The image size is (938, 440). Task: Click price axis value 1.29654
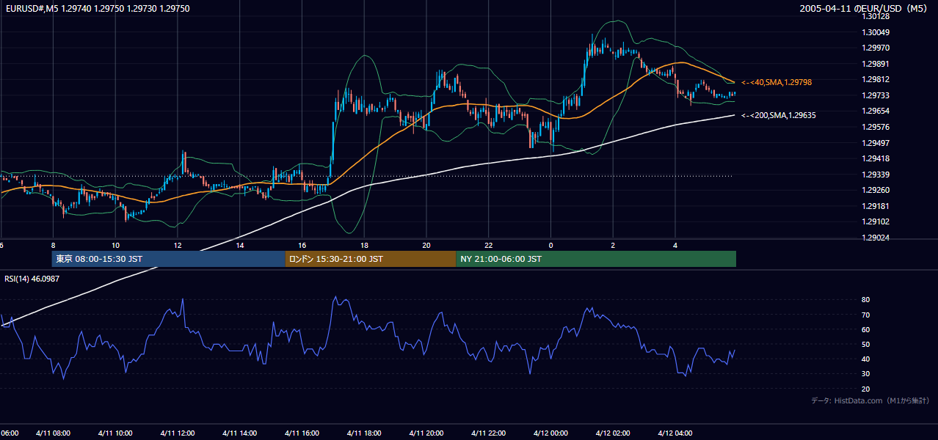(876, 111)
